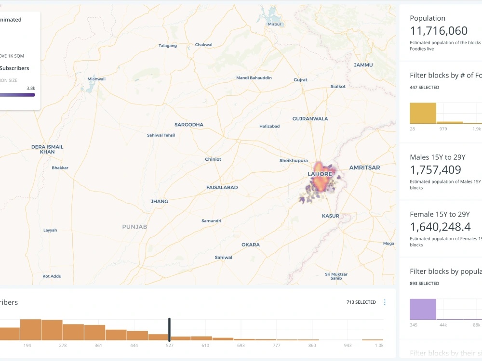Click the Hafizabad map label
Image resolution: width=482 pixels, height=361 pixels.
[269, 126]
